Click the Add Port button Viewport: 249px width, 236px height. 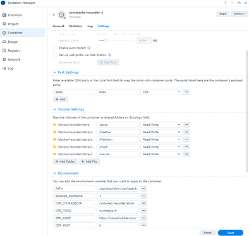tap(108, 62)
